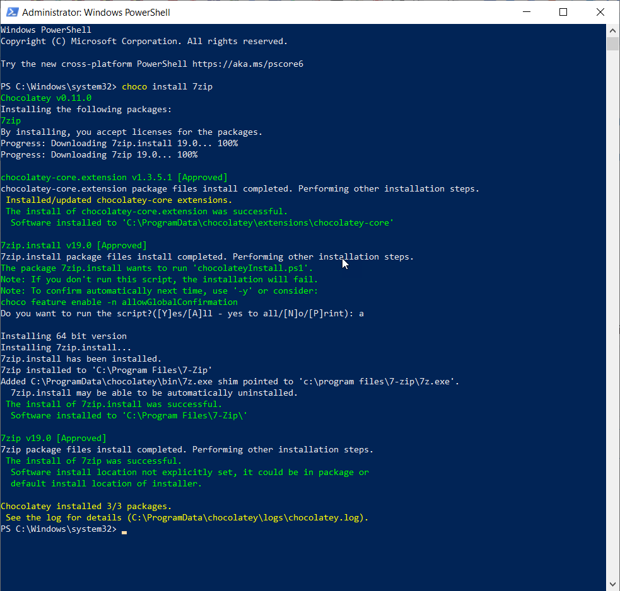Click the scrollbar down arrow
This screenshot has width=620, height=591.
612,584
